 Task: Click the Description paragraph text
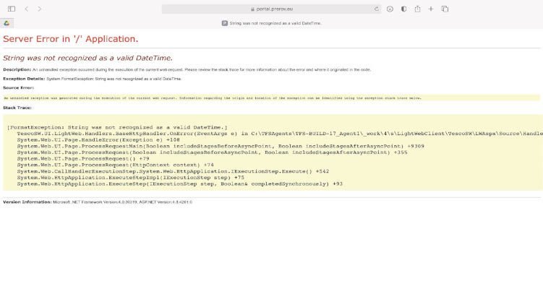pyautogui.click(x=187, y=69)
